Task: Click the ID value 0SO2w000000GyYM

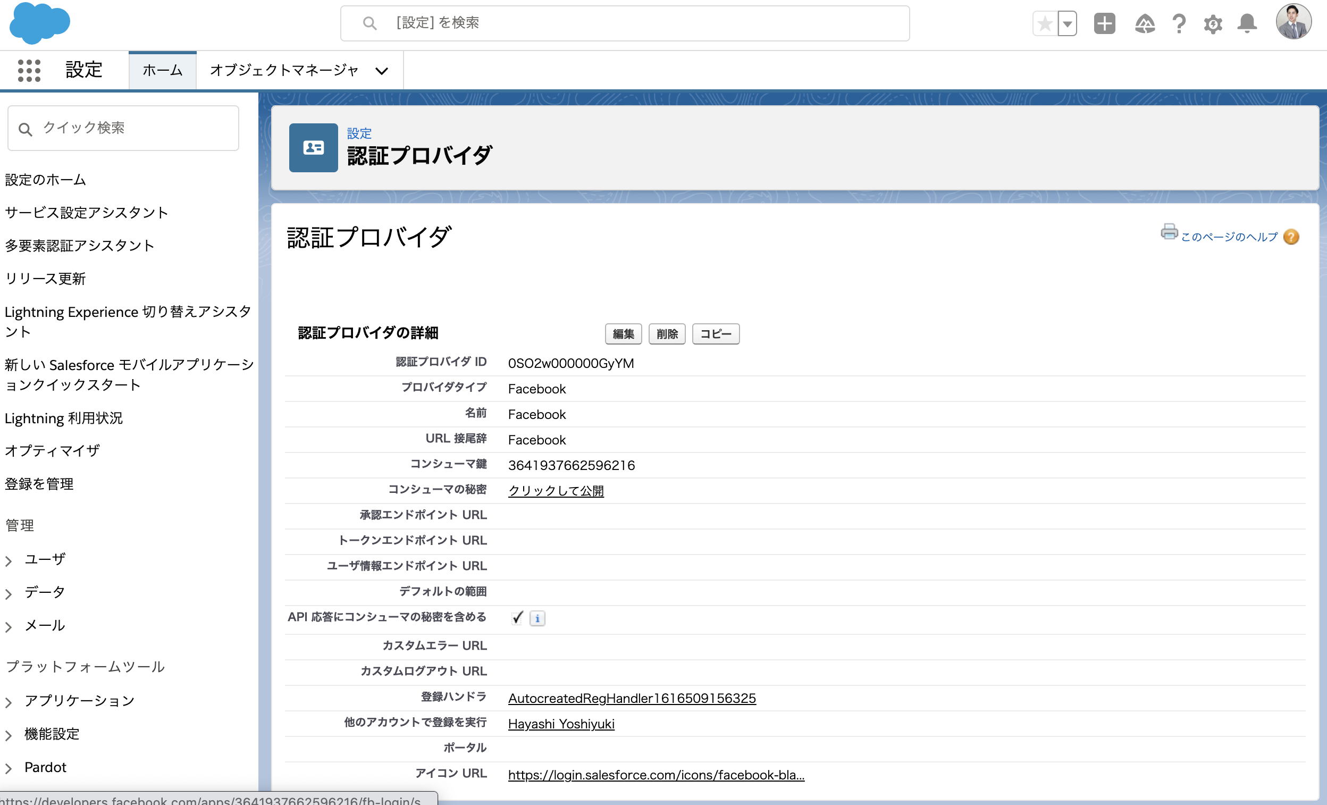Action: 571,364
